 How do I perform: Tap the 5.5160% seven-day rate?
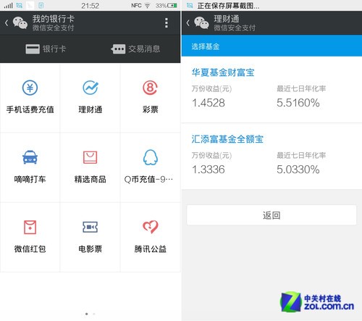tap(298, 103)
